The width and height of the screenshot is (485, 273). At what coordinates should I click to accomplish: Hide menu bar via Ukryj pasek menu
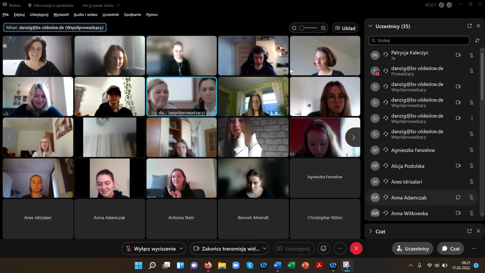[101, 5]
